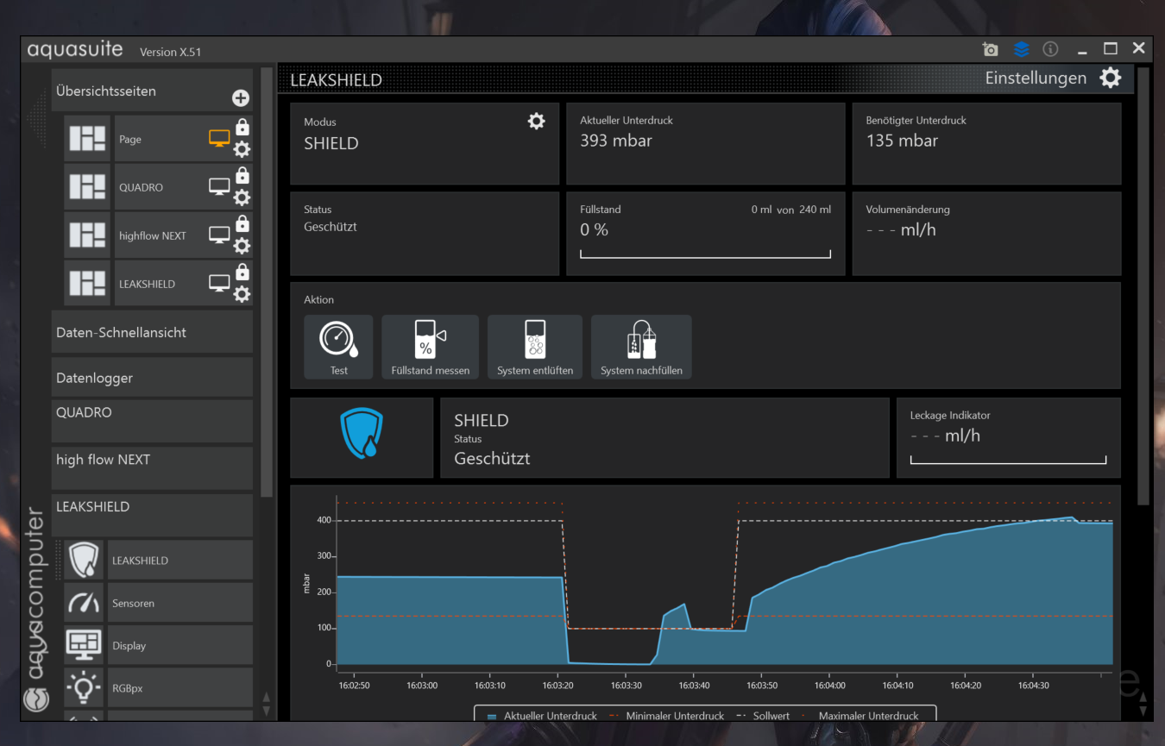Image resolution: width=1165 pixels, height=746 pixels.
Task: Click the layout icon beside highflow NEXT
Action: [x=87, y=235]
